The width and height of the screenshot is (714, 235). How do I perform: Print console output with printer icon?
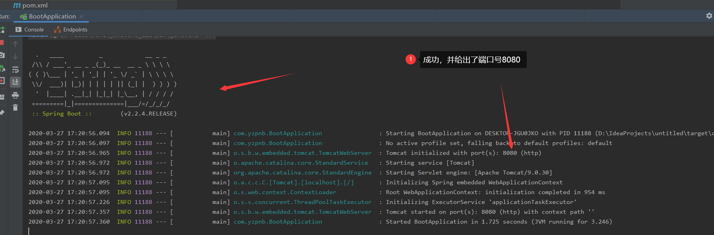[x=15, y=95]
